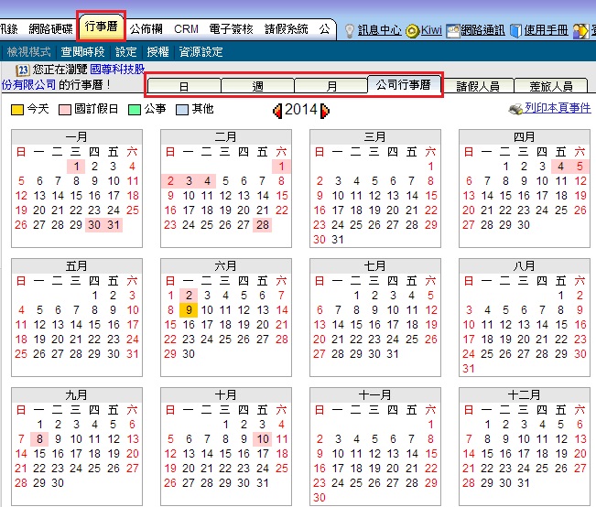Switch to the CRM tab
Screen dimensions: 596x507
(186, 29)
